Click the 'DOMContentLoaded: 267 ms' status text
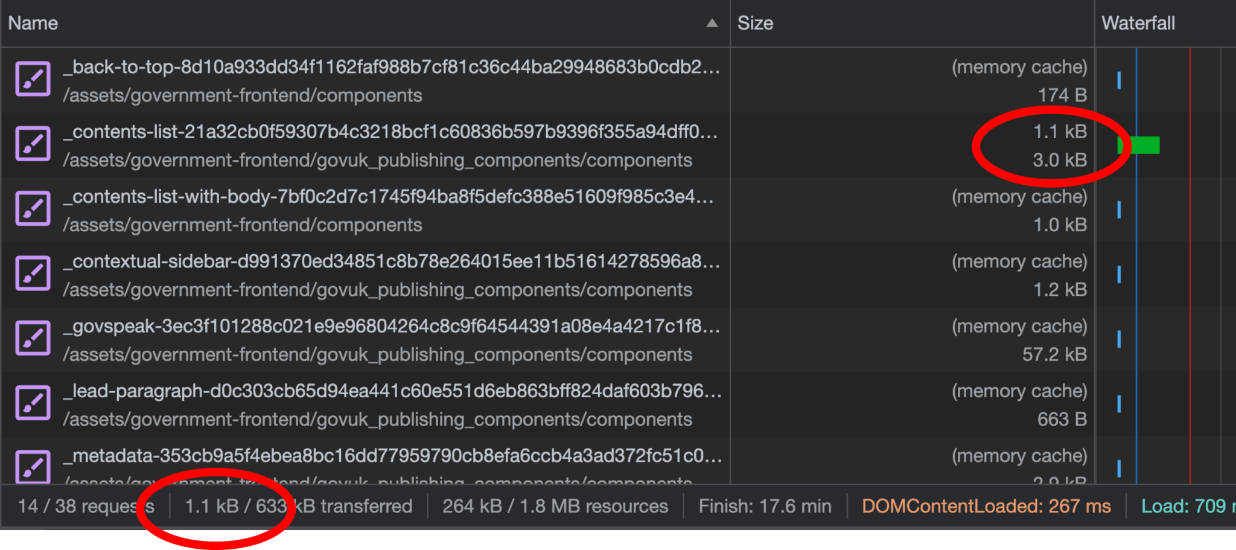The image size is (1236, 550). tap(986, 506)
